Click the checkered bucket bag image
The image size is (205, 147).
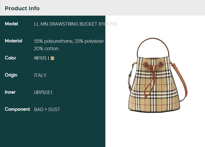158,75
